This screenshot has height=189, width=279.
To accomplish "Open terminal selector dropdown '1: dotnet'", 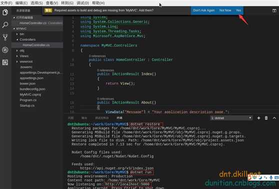I will 231,118.
